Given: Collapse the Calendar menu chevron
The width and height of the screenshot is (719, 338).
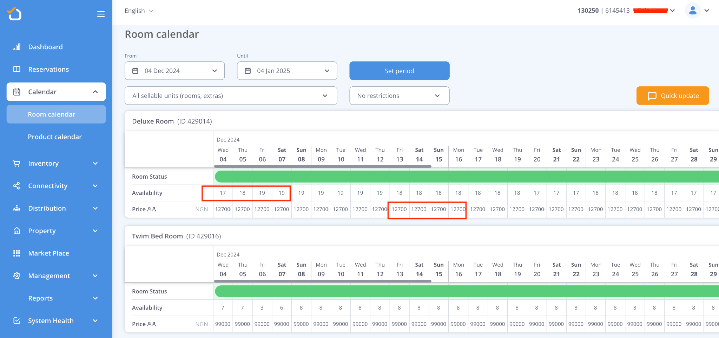Looking at the screenshot, I should coord(95,92).
